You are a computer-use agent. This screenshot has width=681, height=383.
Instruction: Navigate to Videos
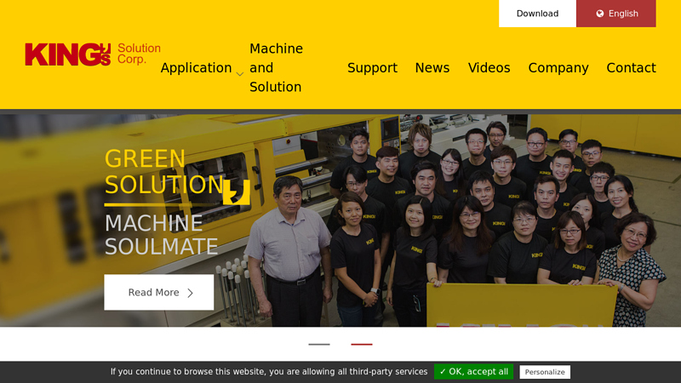pos(489,68)
